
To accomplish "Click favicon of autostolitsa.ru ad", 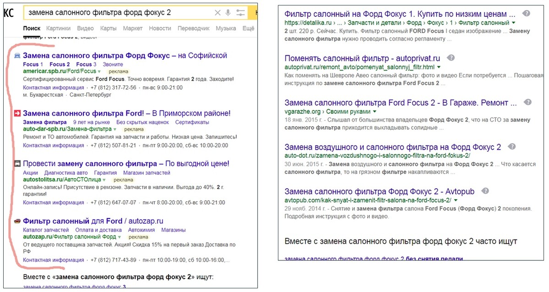I will 17,164.
